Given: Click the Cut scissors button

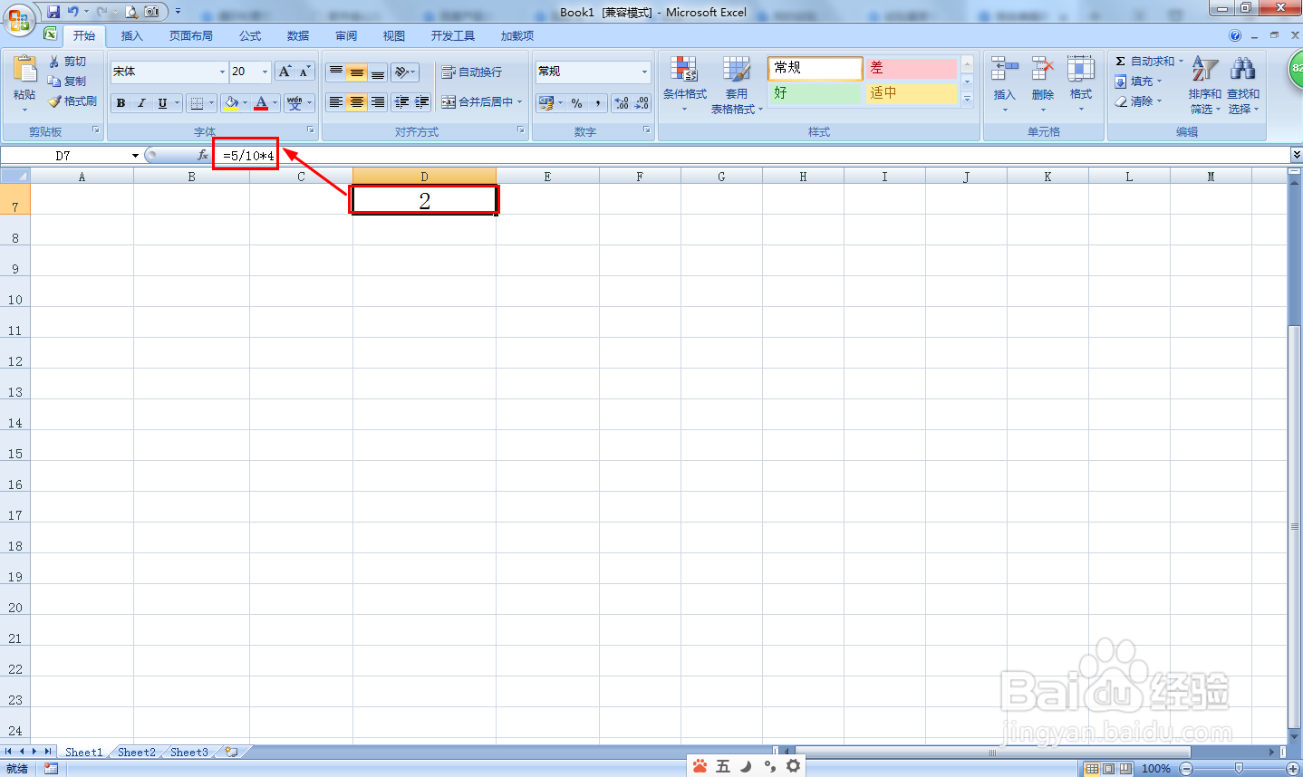Looking at the screenshot, I should [68, 62].
